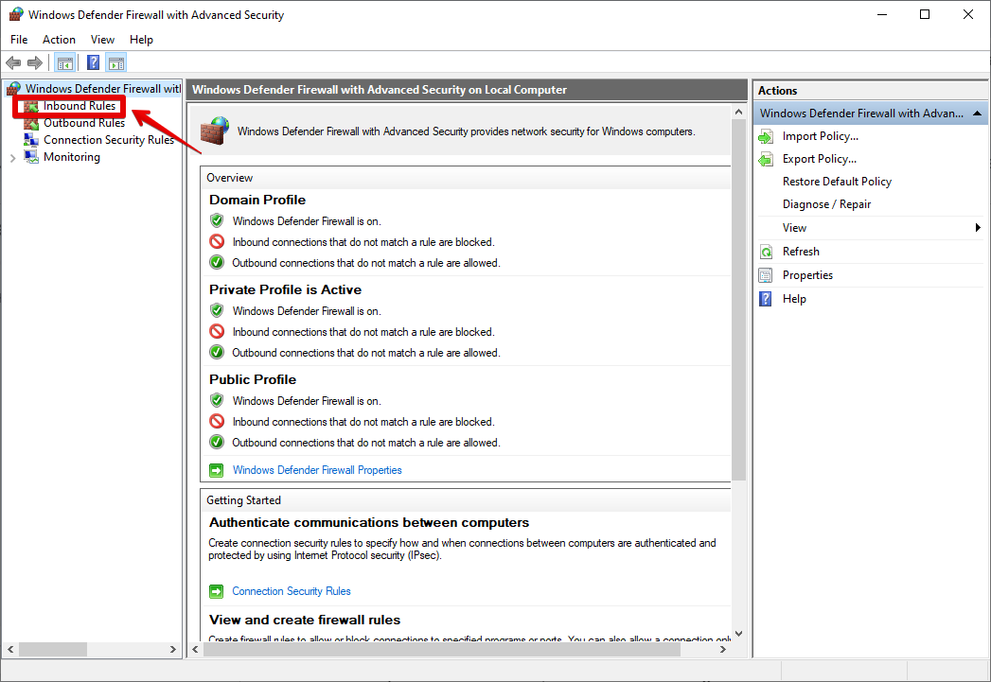991x682 pixels.
Task: Select Outbound Rules in the tree
Action: [83, 123]
